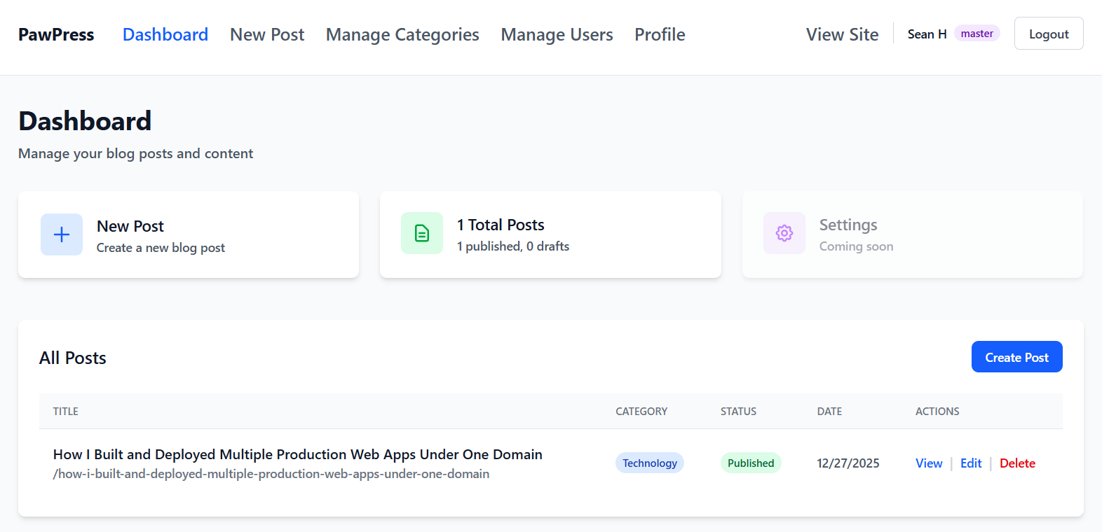Image resolution: width=1102 pixels, height=532 pixels.
Task: Click the TITLE column header
Action: point(66,412)
